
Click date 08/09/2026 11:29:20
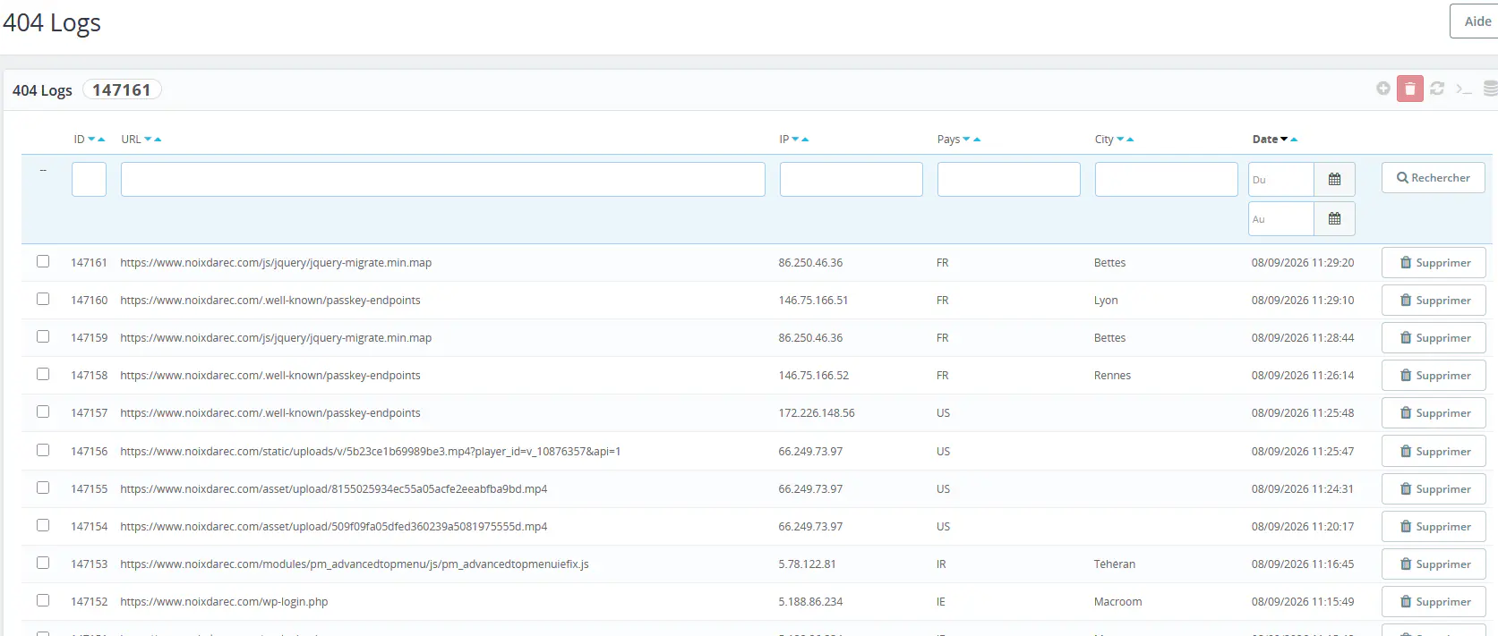1303,263
